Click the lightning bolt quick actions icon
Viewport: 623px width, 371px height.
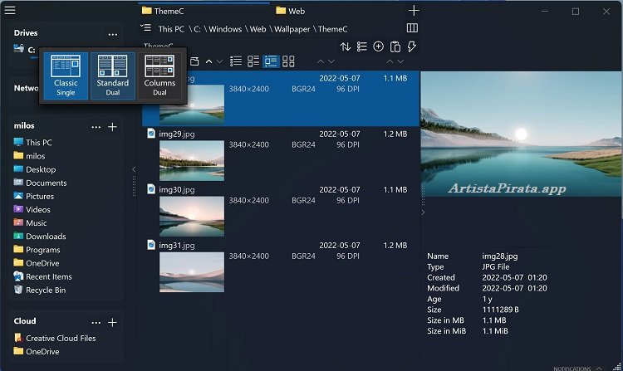click(x=411, y=46)
